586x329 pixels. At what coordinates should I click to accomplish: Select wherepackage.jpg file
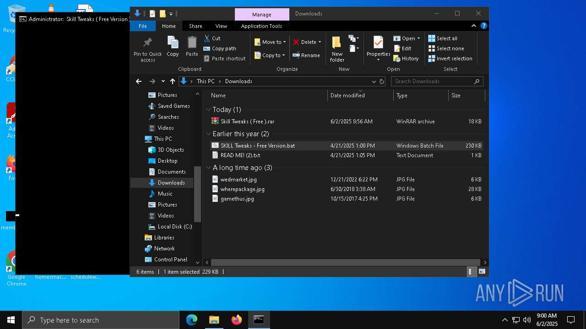tap(346, 189)
